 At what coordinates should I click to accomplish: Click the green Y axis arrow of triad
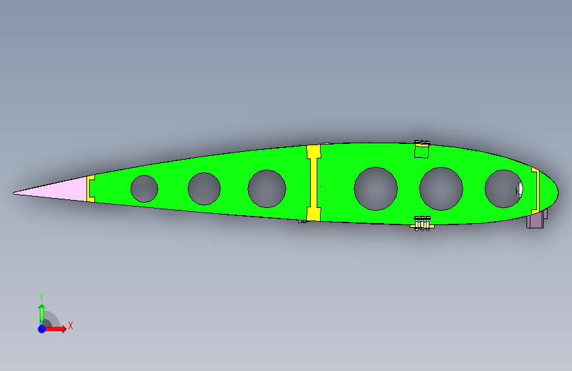coord(42,314)
